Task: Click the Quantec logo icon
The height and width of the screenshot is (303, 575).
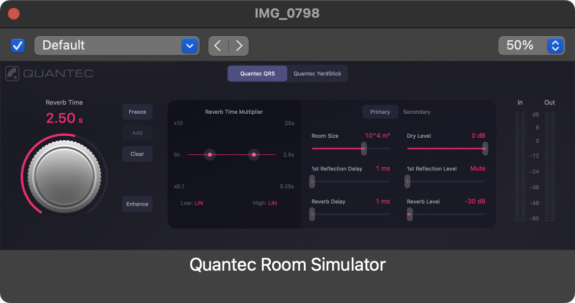Action: [12, 74]
